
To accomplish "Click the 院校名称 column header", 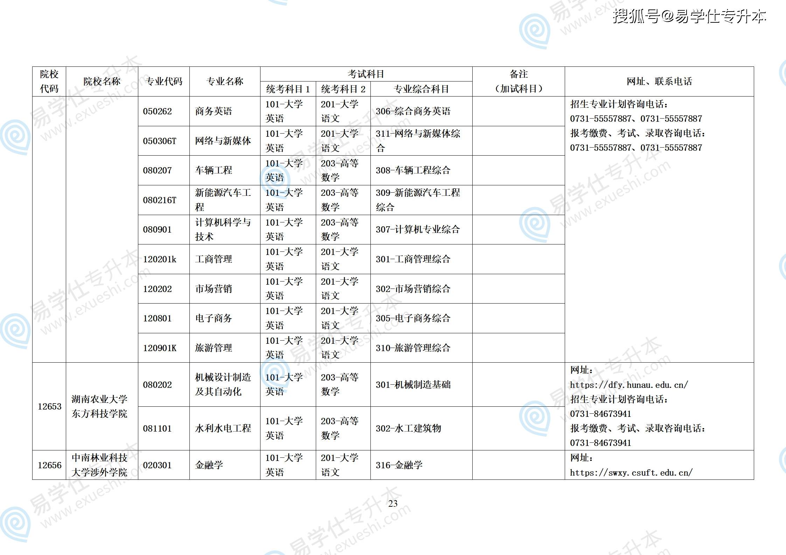I will pyautogui.click(x=102, y=81).
